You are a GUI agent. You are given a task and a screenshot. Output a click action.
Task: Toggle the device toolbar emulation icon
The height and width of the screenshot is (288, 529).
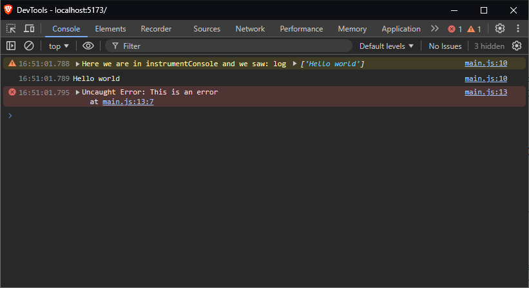30,28
